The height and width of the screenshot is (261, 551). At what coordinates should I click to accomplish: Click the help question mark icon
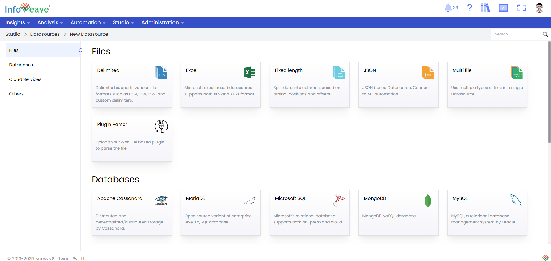469,8
